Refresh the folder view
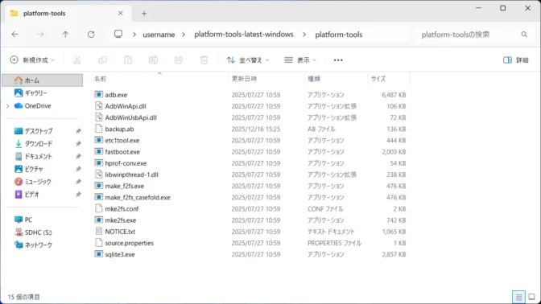Viewport: 541px width, 304px height. pos(91,34)
